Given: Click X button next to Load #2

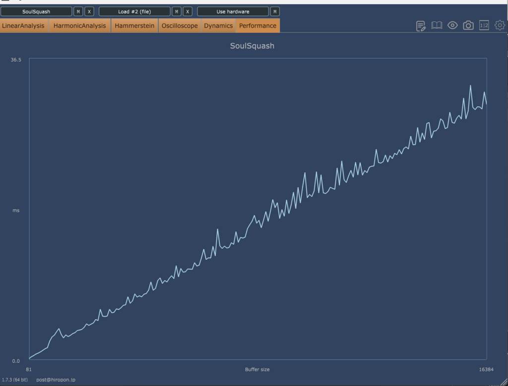Looking at the screenshot, I should (x=188, y=12).
